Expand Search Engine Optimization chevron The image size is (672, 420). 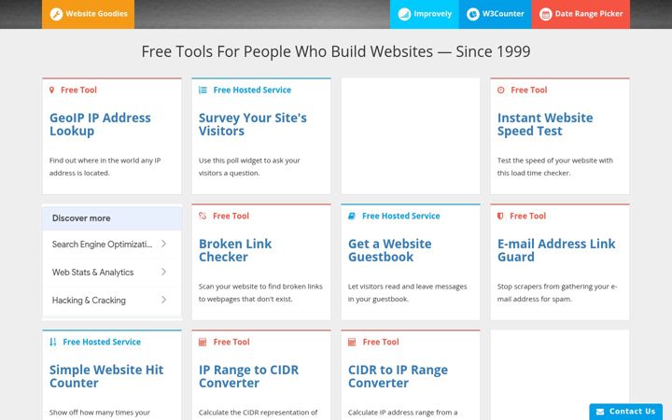coord(163,244)
